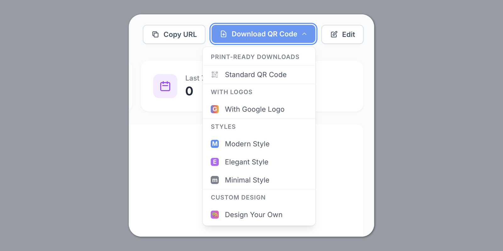Click the purple calendar icon
Screen dimensions: 503x251
click(165, 86)
